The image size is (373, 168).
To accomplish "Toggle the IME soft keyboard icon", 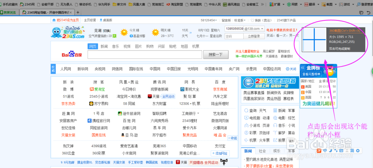I will [x=341, y=151].
